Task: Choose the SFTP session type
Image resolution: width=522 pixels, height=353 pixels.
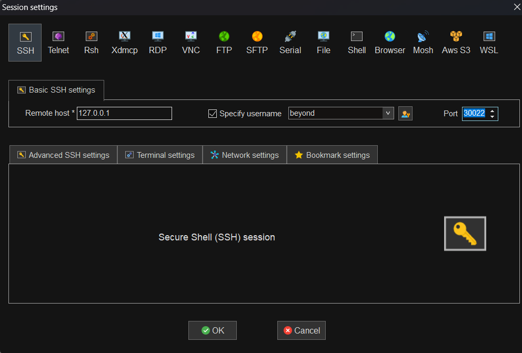Action: 257,43
